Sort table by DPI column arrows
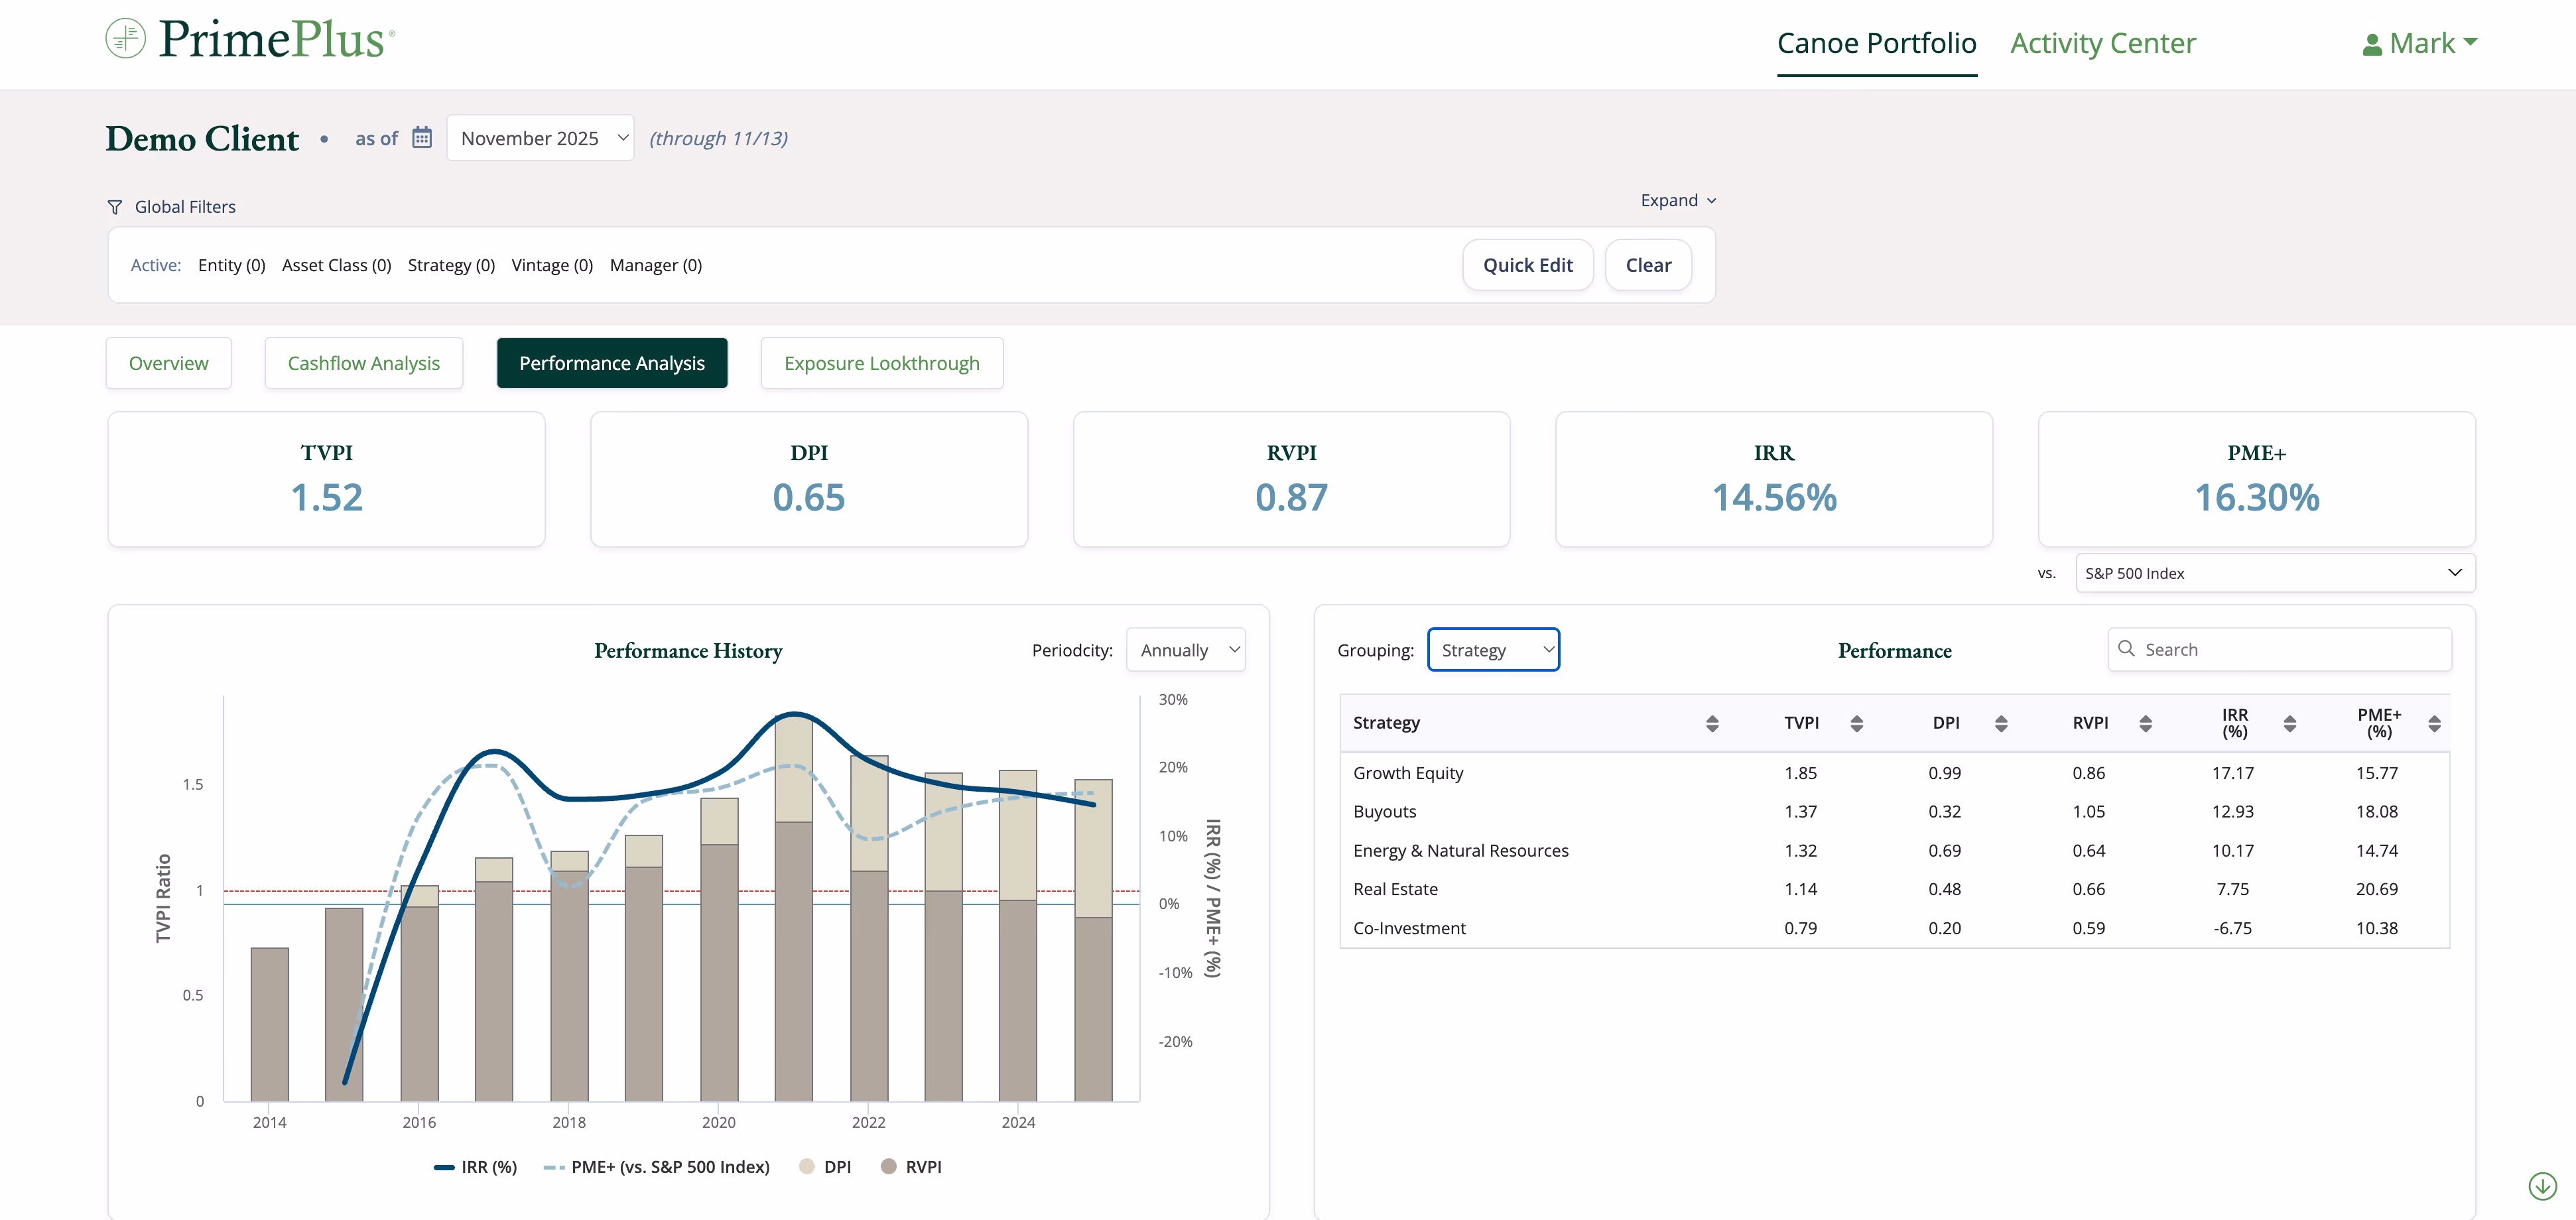The width and height of the screenshot is (2576, 1220). click(2000, 723)
